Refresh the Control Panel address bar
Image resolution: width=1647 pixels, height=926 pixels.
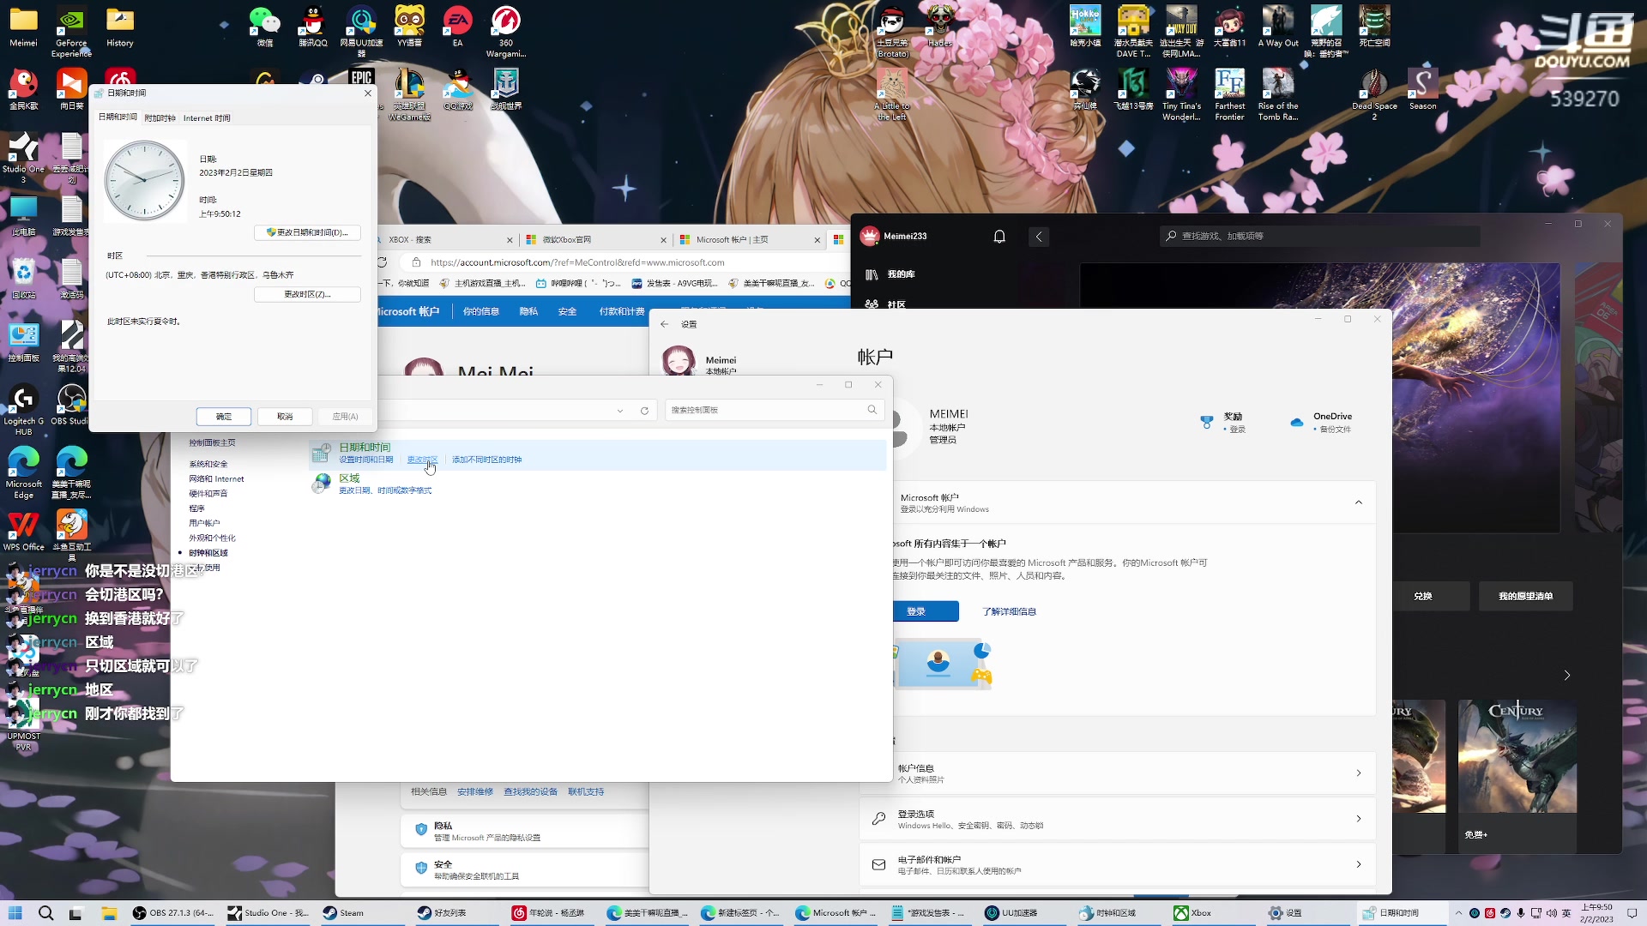tap(644, 411)
